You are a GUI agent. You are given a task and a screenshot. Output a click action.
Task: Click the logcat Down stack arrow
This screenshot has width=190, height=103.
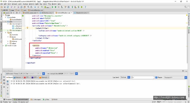8,91
